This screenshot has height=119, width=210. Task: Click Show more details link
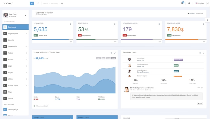tap(42, 106)
